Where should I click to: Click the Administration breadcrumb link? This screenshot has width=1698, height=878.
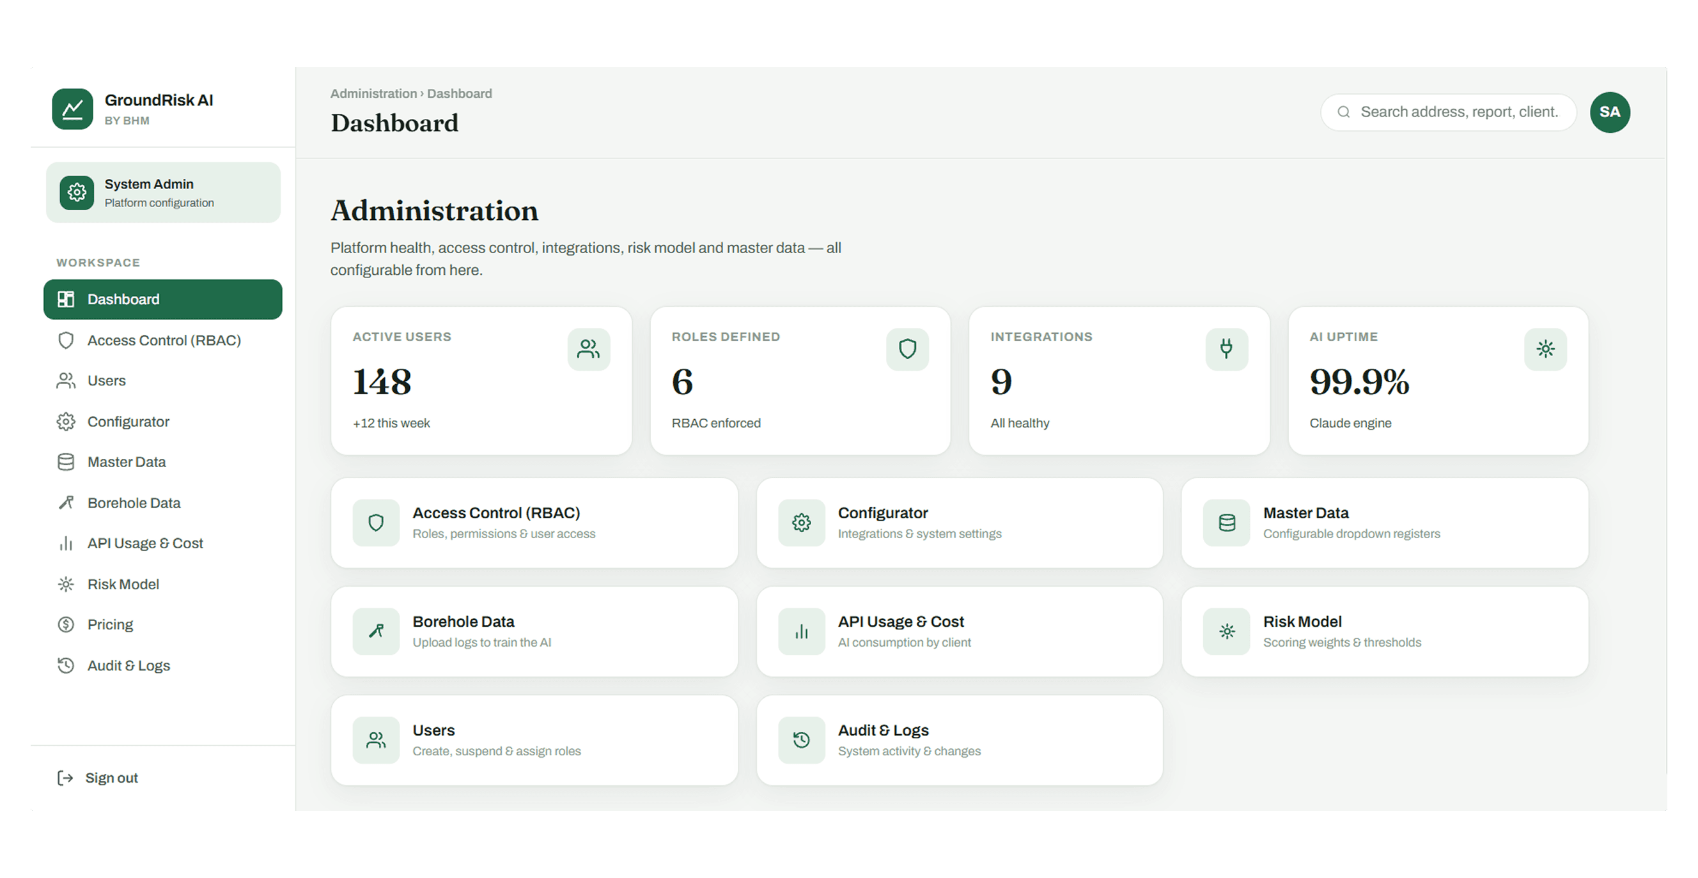click(x=373, y=93)
